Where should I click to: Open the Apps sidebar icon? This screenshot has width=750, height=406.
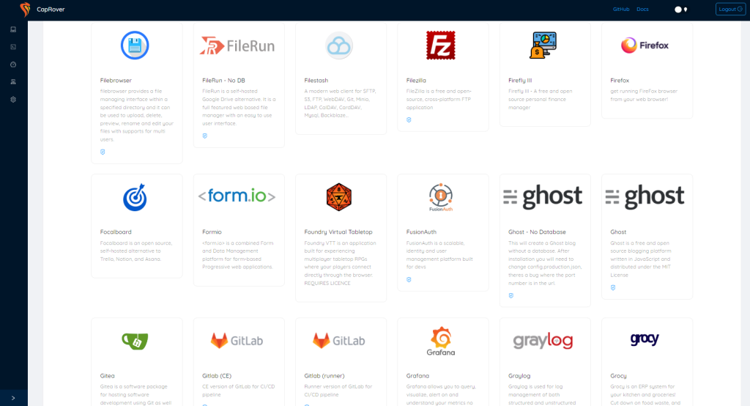click(13, 47)
